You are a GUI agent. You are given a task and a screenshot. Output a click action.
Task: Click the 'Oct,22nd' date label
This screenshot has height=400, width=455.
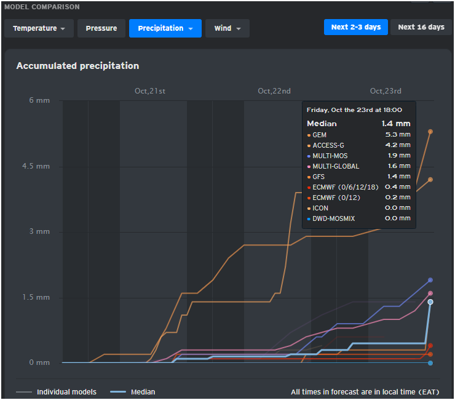click(x=274, y=91)
